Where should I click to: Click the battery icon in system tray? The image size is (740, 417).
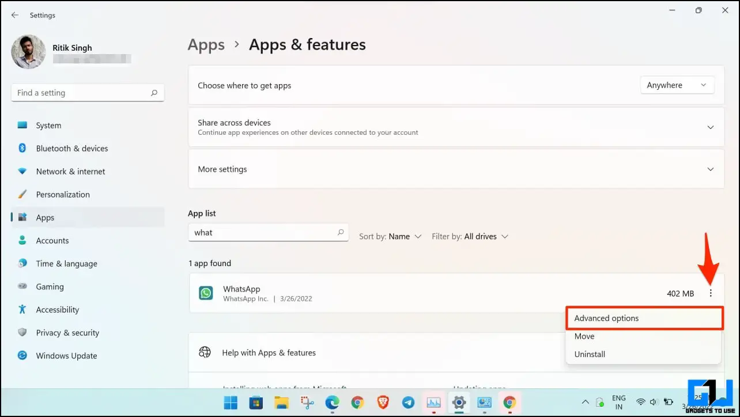coord(669,402)
